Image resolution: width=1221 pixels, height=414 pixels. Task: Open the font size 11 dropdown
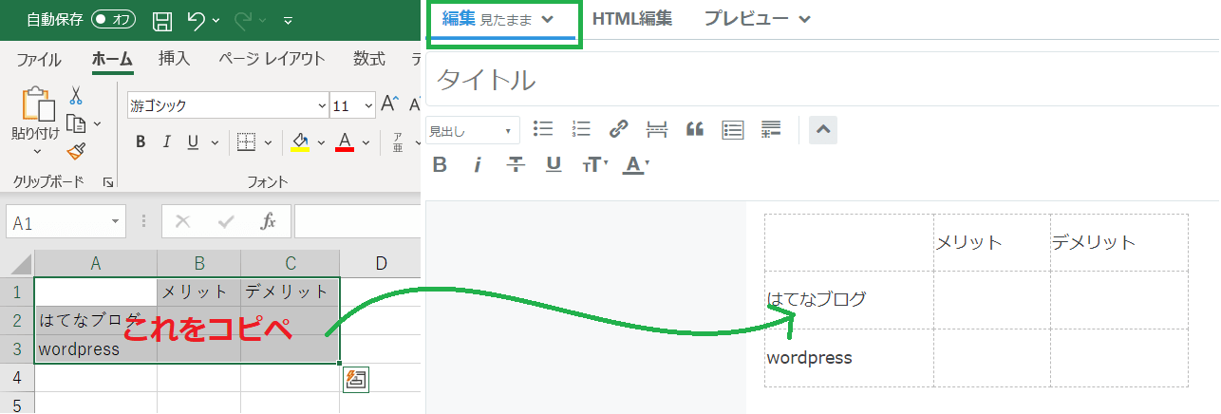(368, 106)
